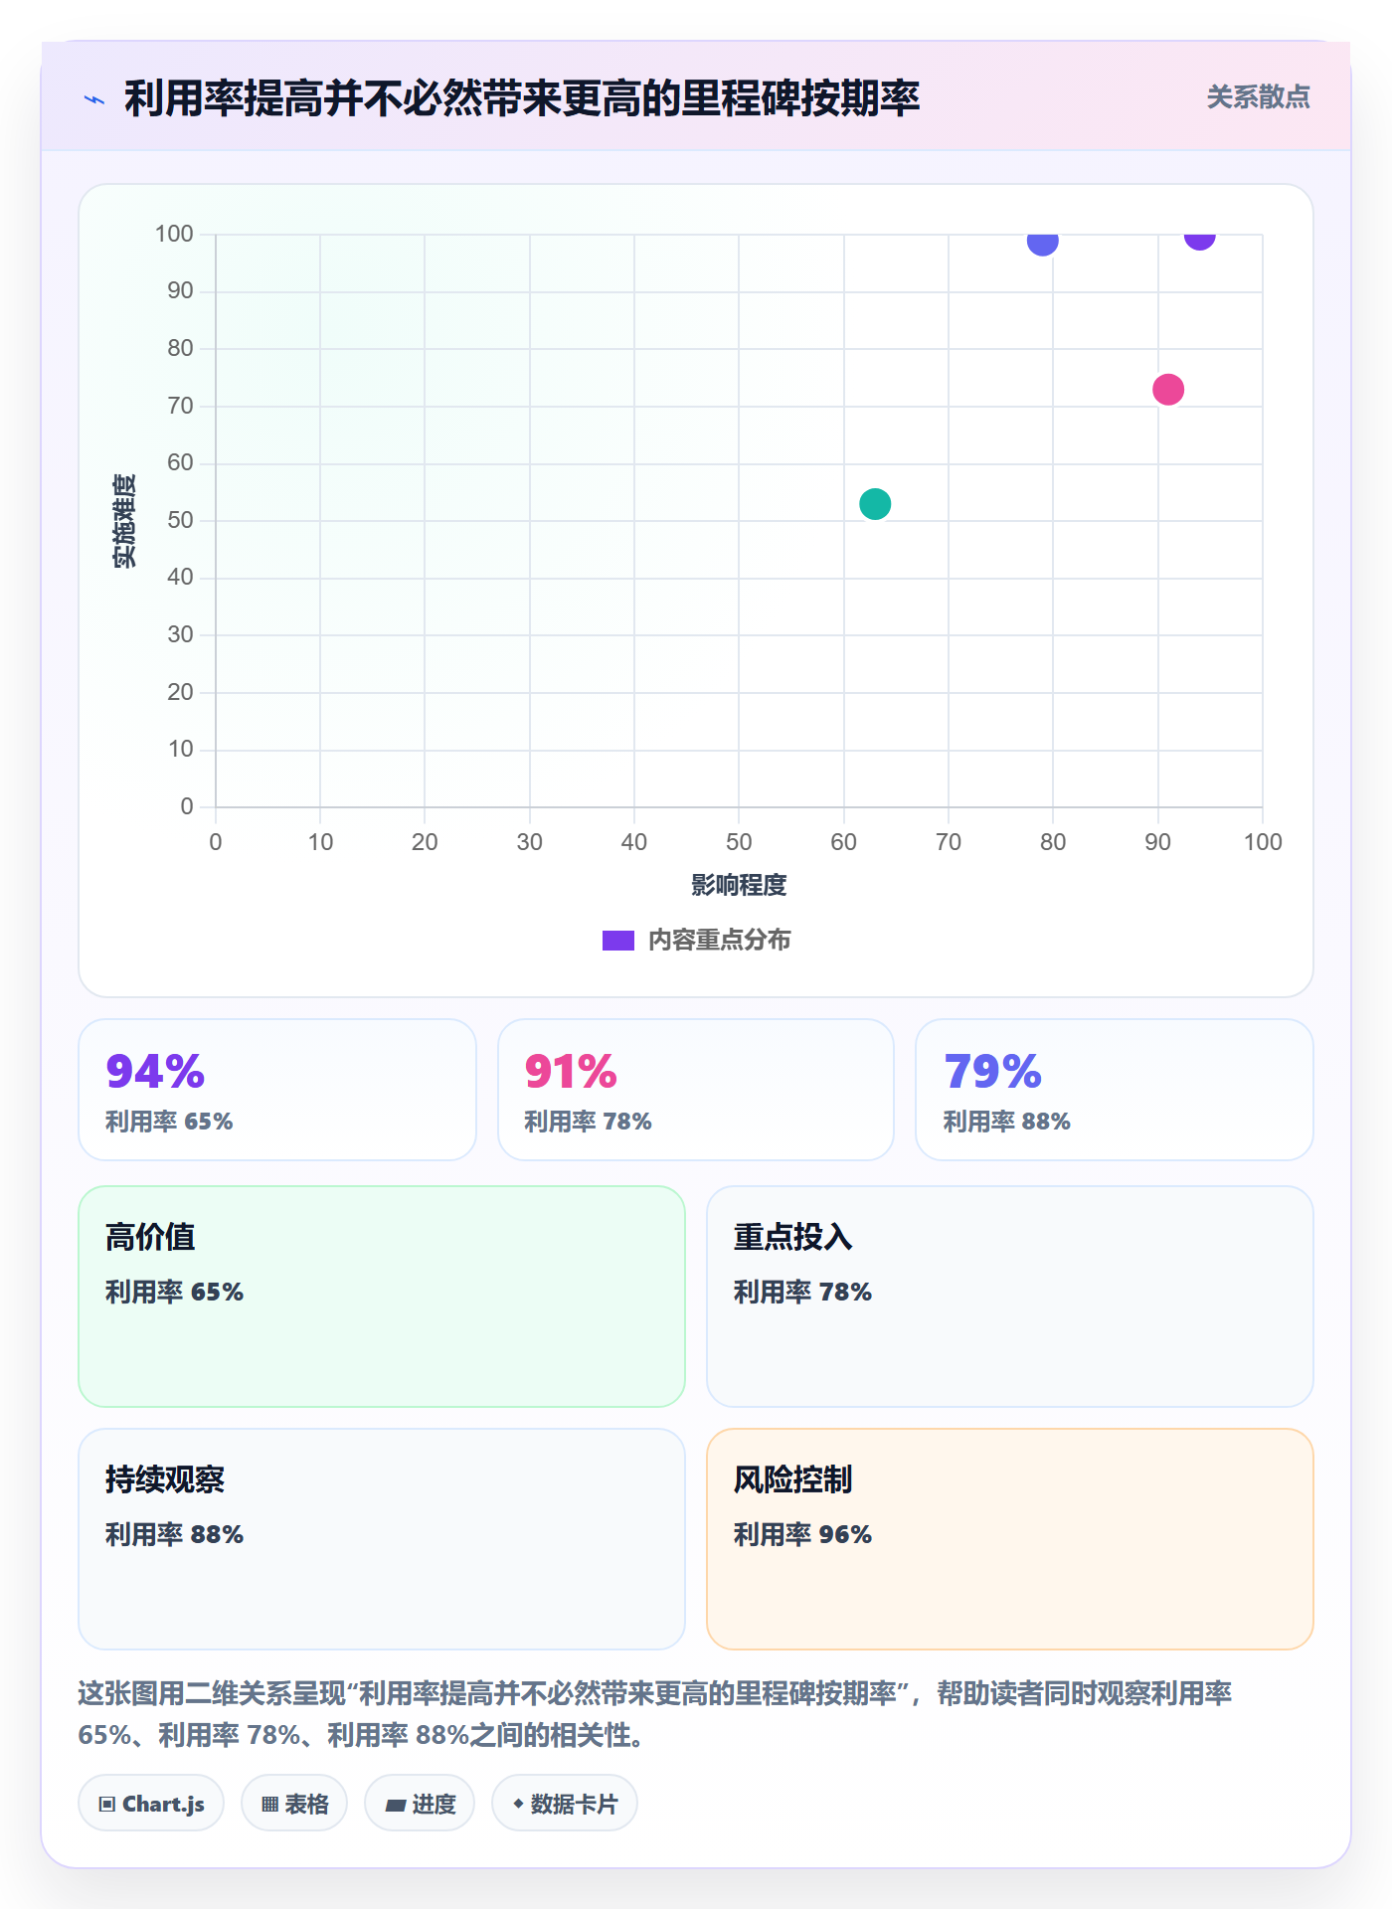The image size is (1392, 1909).
Task: Click 利用率 96% text in 风险控制 card
Action: pos(802,1535)
